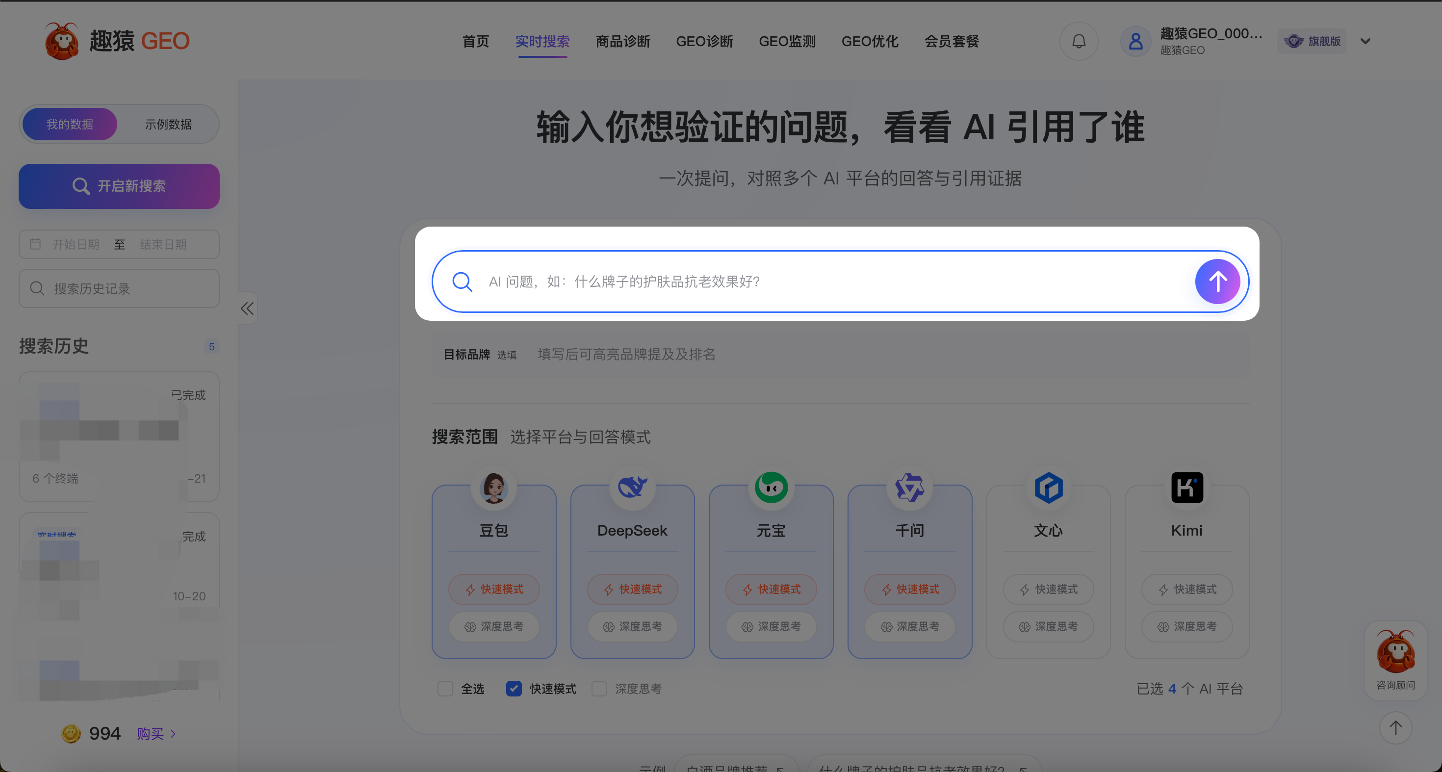Viewport: 1442px width, 772px height.
Task: Select the DeepSeek whale icon
Action: click(x=632, y=488)
